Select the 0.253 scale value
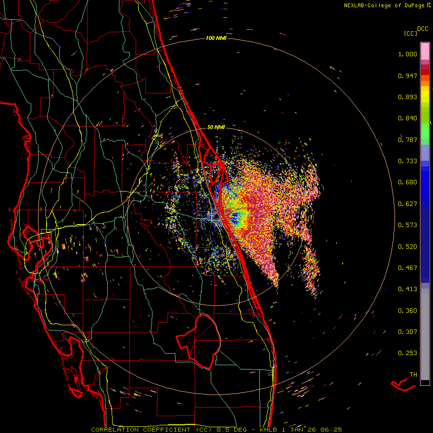Image resolution: width=433 pixels, height=433 pixels. pos(408,353)
